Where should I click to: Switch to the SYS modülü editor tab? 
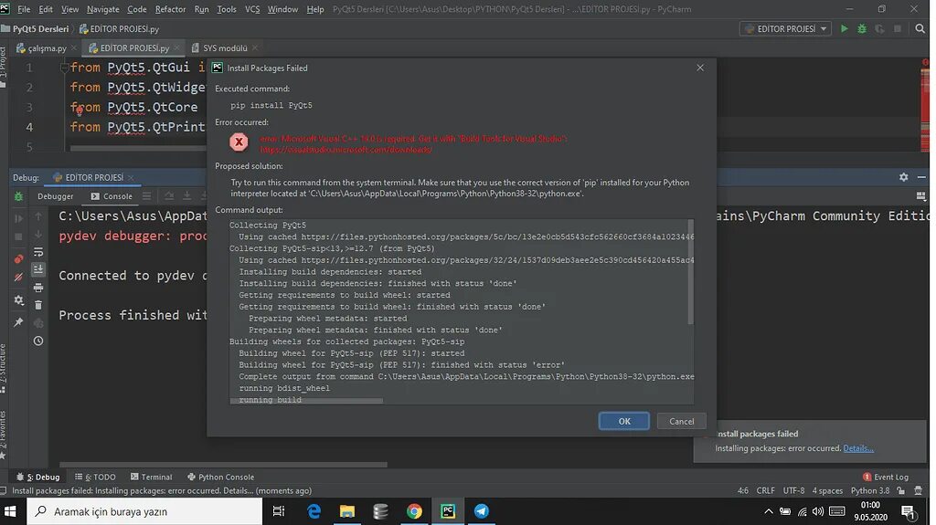point(225,47)
